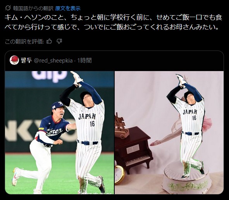The width and height of the screenshot is (229, 200).
Task: Click the 韓国語からの翻訳 label
Action: pos(33,8)
